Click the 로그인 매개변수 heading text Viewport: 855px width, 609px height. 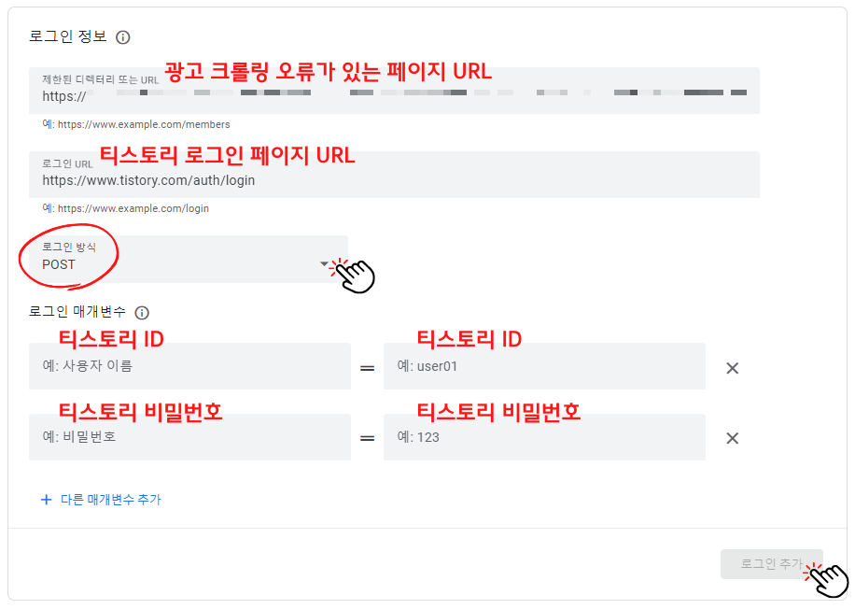[x=77, y=312]
